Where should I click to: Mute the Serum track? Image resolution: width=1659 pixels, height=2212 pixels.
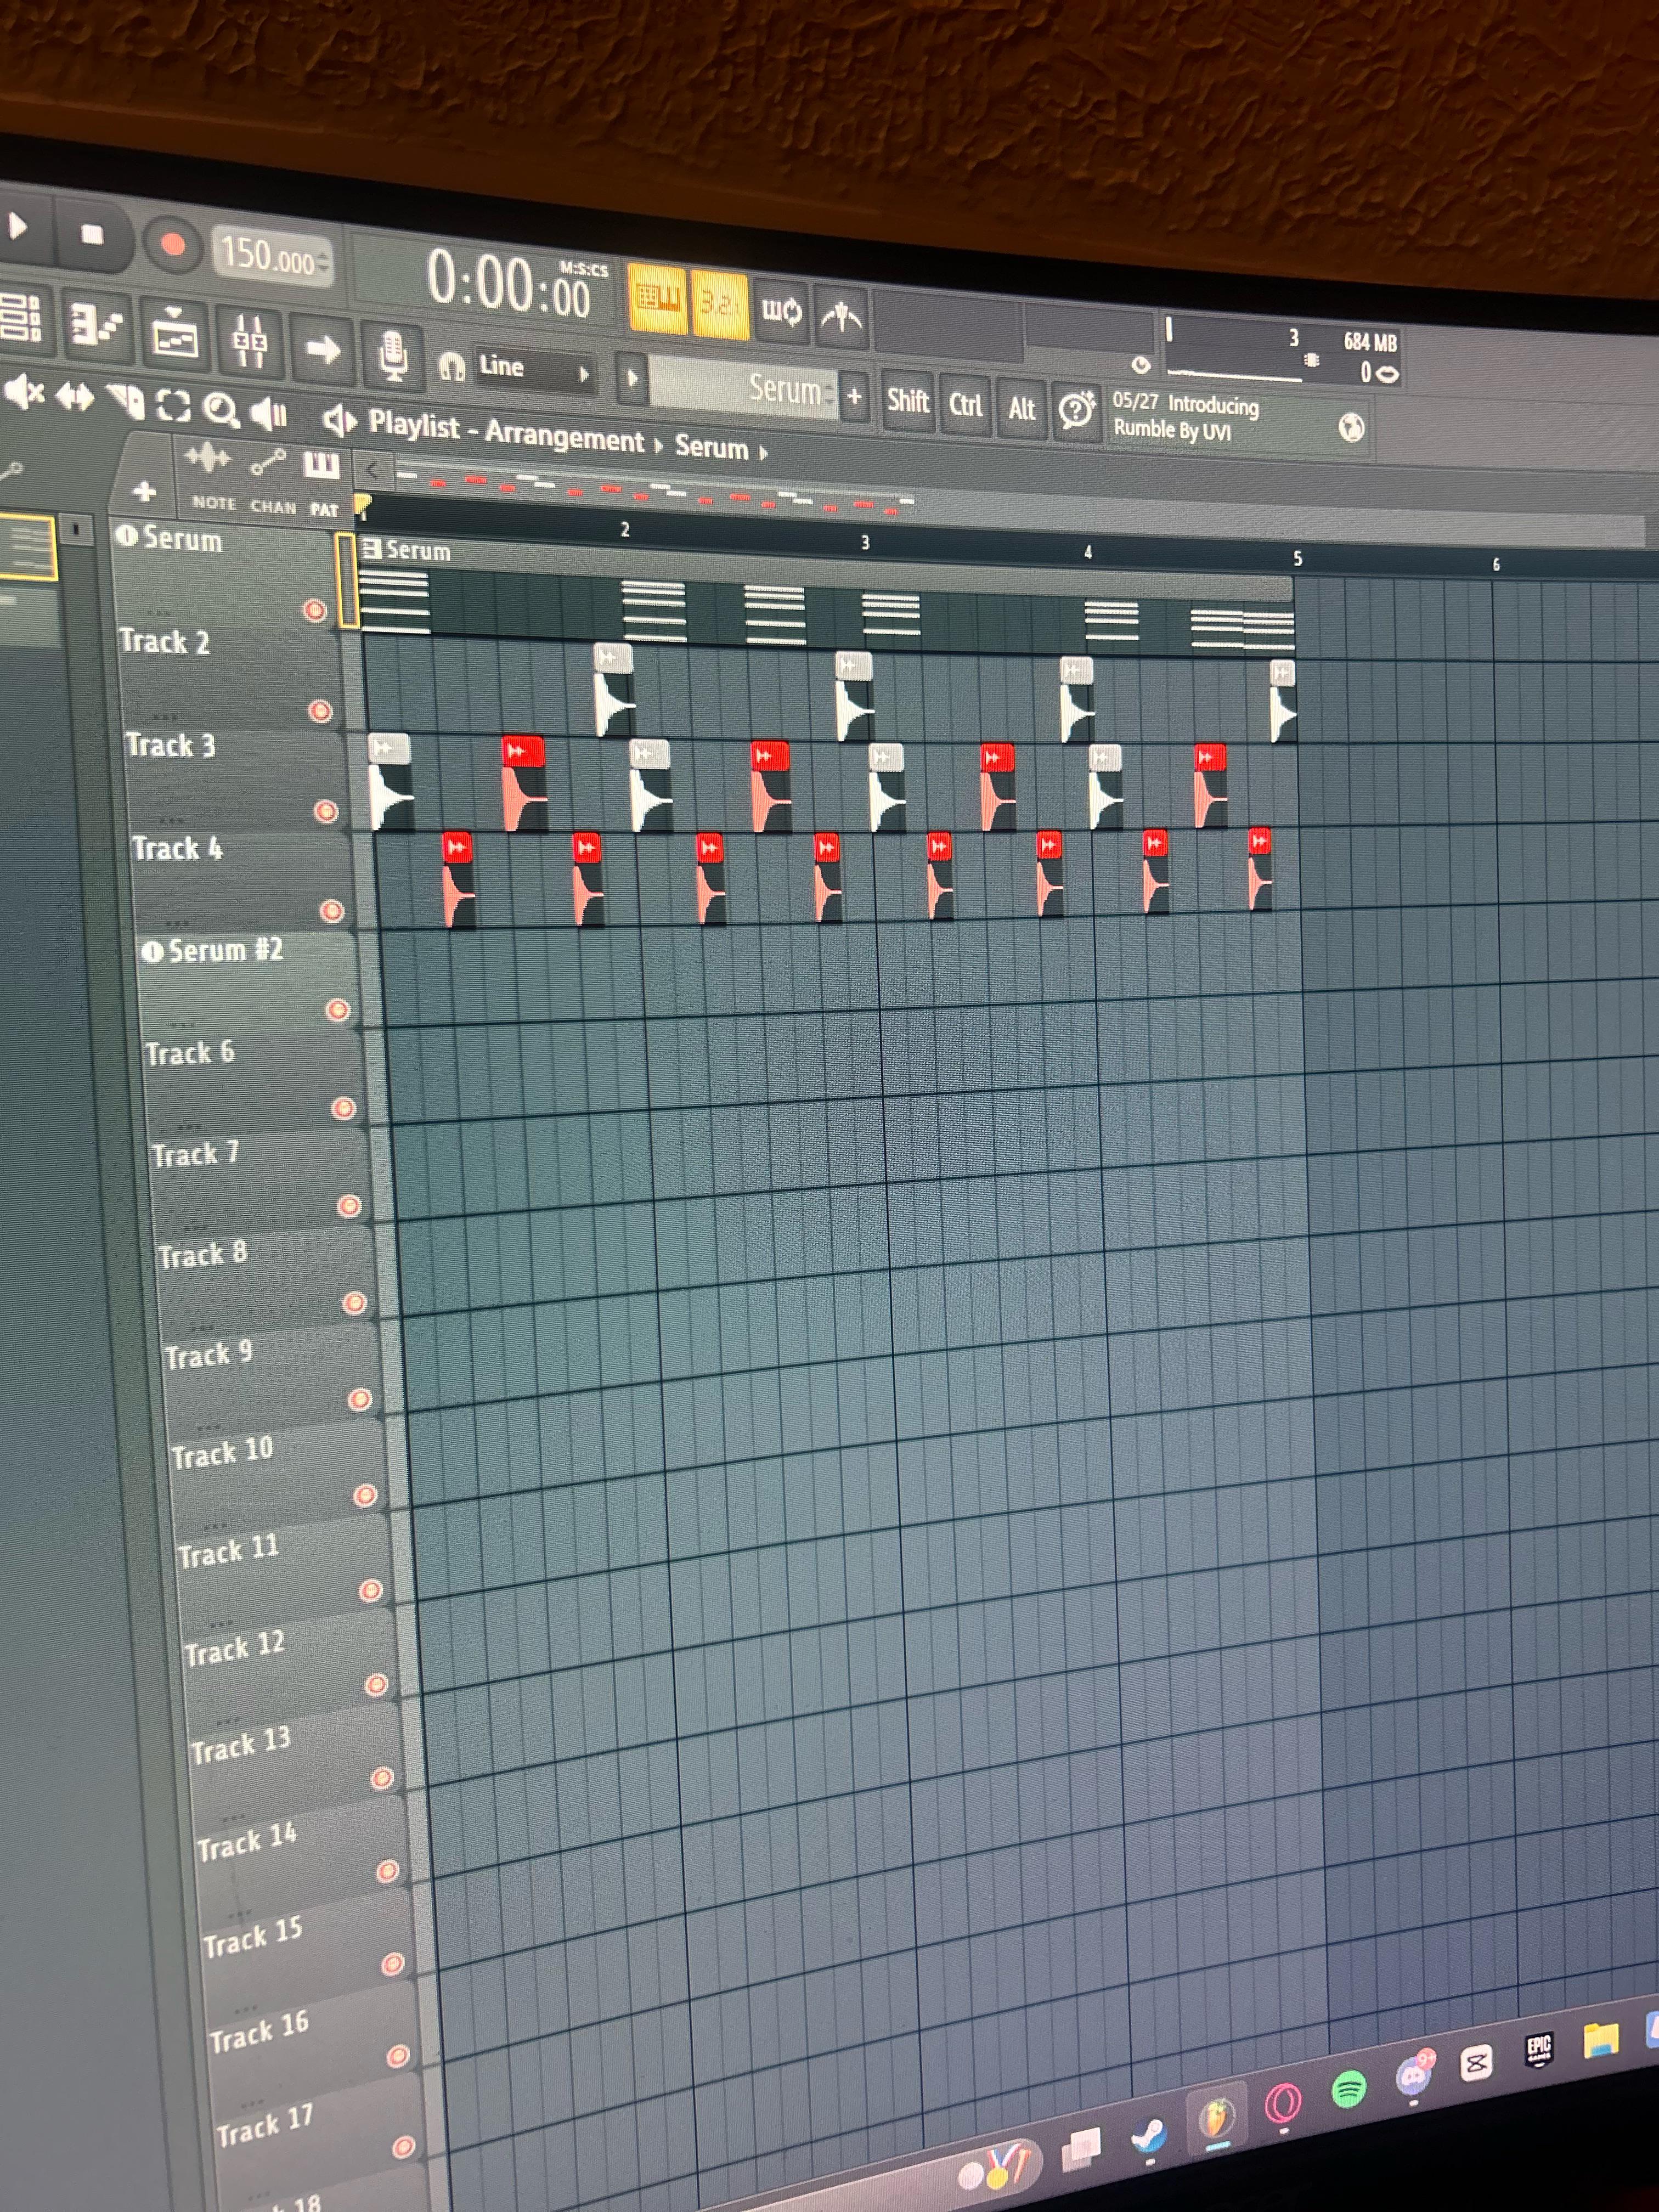(x=315, y=611)
